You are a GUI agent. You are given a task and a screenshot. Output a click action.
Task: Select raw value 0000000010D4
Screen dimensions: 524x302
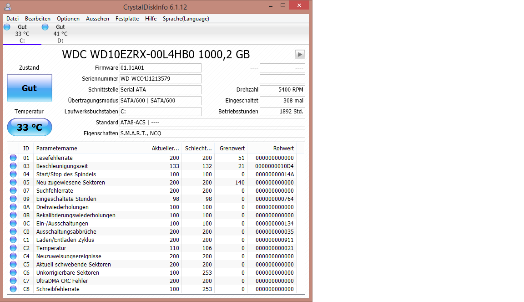274,166
